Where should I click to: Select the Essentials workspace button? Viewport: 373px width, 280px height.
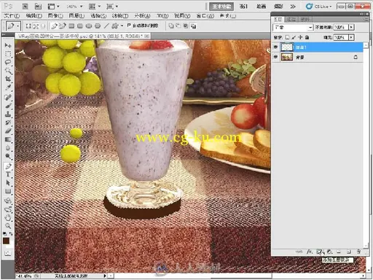[221, 7]
